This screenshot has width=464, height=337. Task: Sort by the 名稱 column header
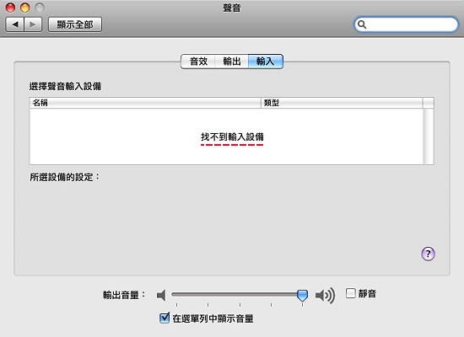tap(145, 103)
